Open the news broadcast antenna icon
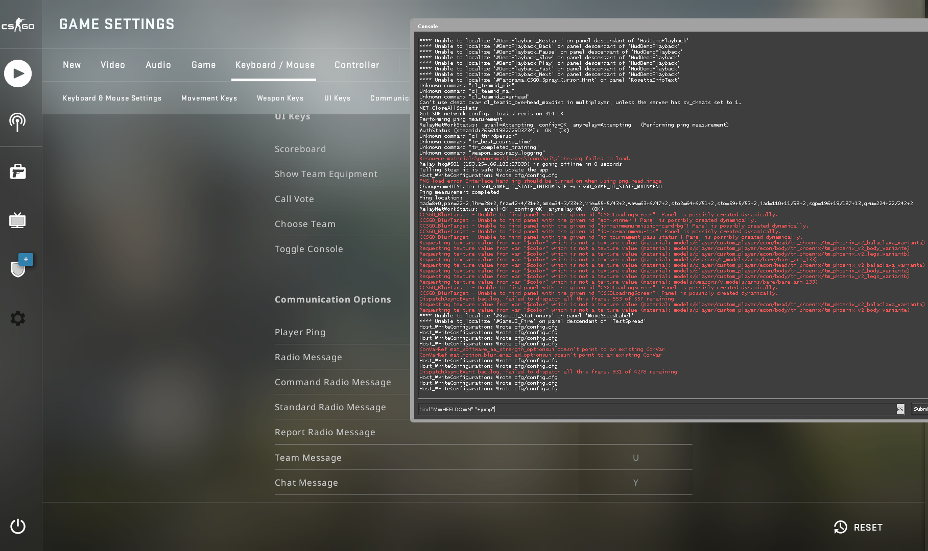928x551 pixels. [x=18, y=122]
